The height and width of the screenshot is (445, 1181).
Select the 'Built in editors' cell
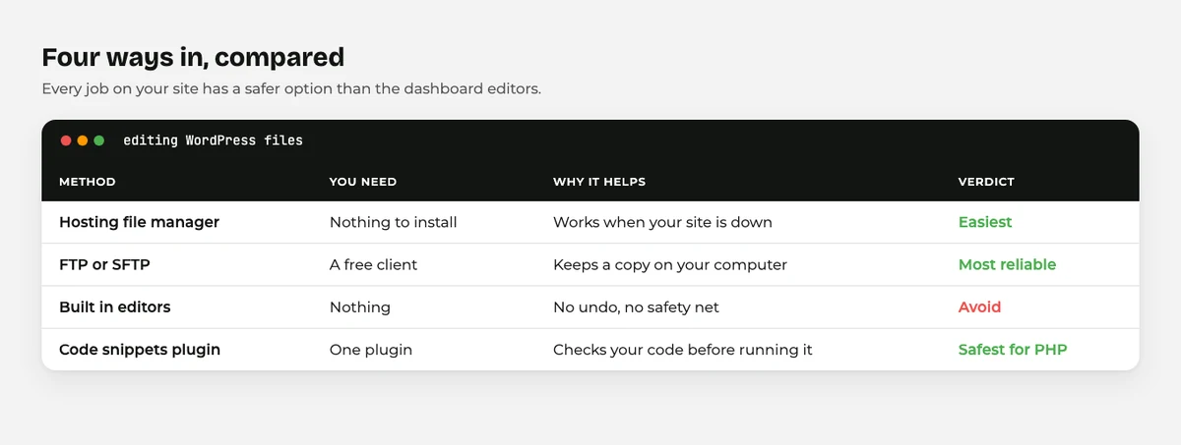pos(115,306)
